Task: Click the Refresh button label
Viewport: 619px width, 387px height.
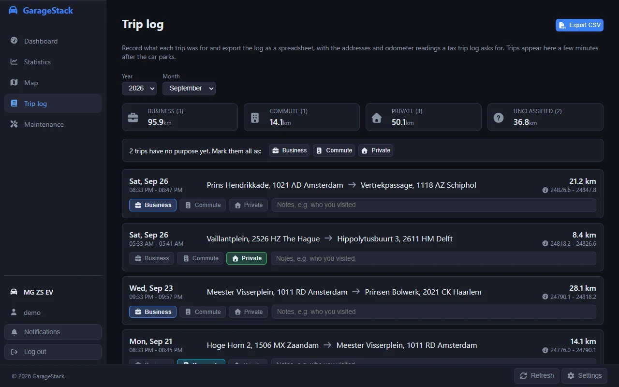Action: tap(542, 375)
